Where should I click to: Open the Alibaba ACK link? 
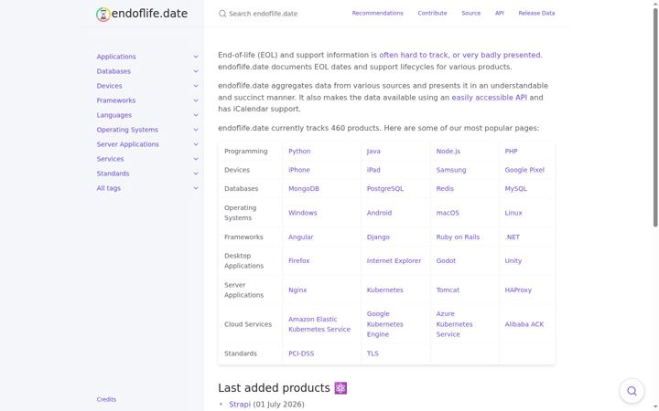click(x=524, y=324)
